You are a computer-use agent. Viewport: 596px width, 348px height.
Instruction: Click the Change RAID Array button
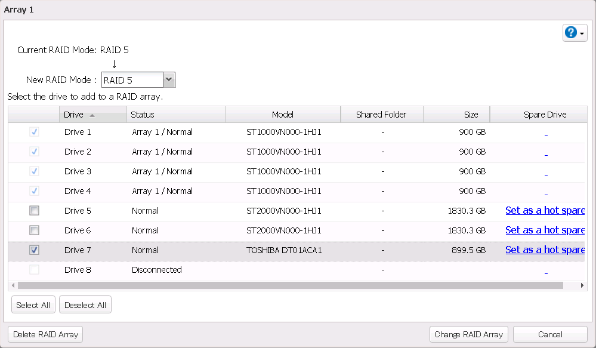[x=468, y=334]
